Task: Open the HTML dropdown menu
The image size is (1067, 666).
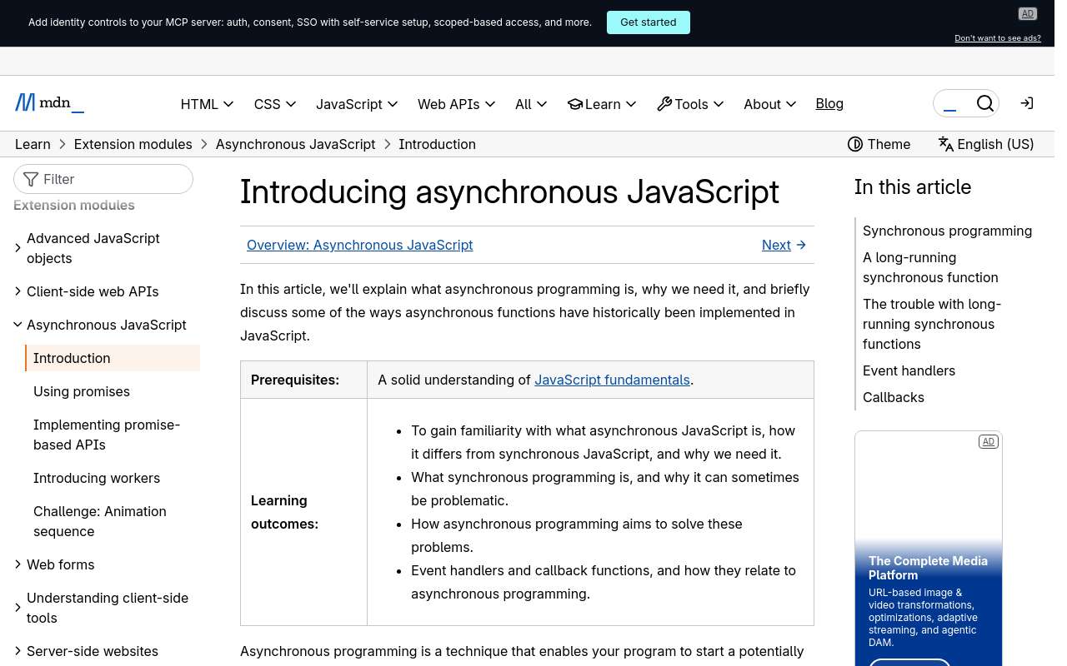Action: coord(207,104)
